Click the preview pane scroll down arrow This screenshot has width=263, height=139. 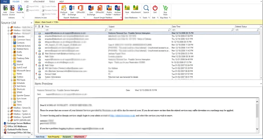tap(257, 129)
